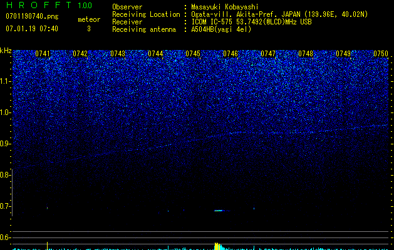Click the 0.8 kHz axis label
394x250 pixels.
point(6,175)
